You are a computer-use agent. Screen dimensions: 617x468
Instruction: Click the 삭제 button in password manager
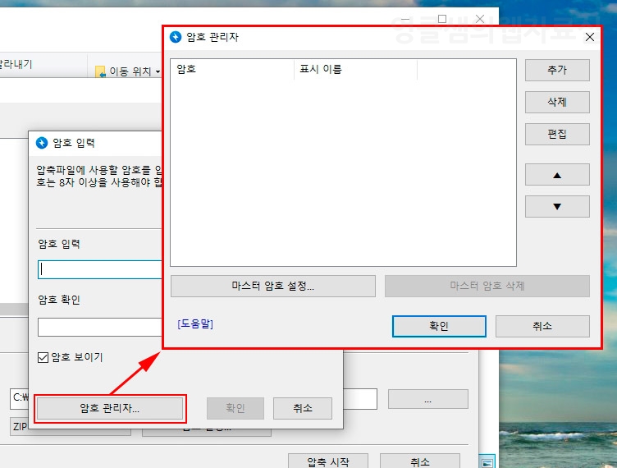click(x=557, y=103)
